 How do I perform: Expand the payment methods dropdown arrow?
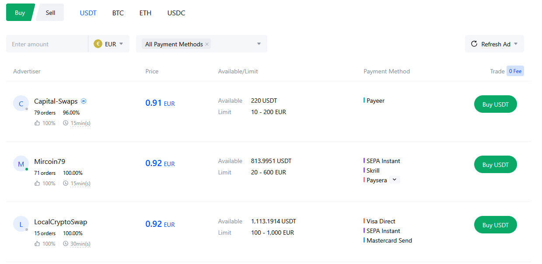pos(259,44)
